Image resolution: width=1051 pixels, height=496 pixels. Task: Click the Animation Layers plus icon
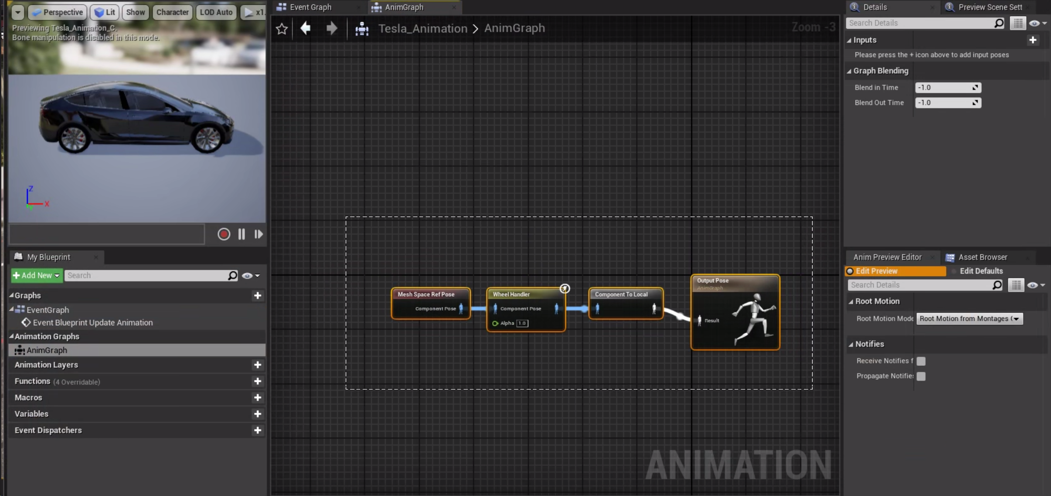(x=258, y=365)
